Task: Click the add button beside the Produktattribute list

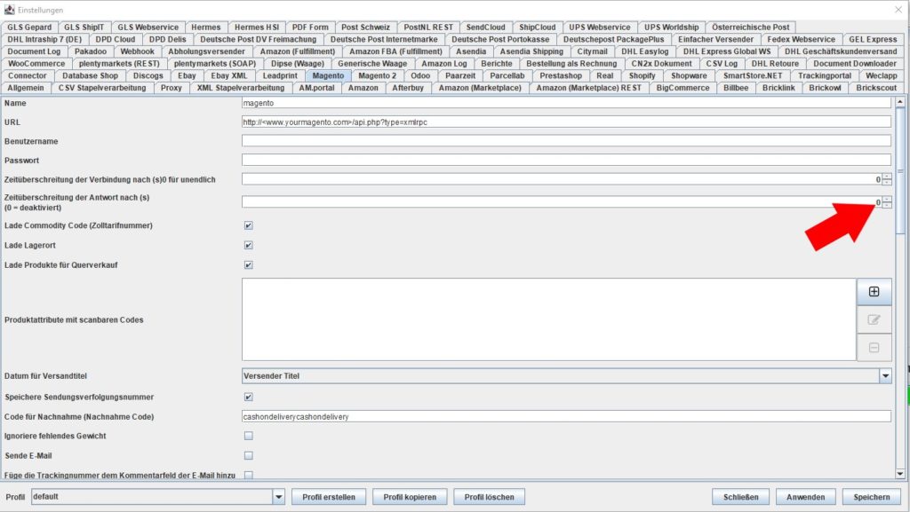Action: tap(874, 292)
